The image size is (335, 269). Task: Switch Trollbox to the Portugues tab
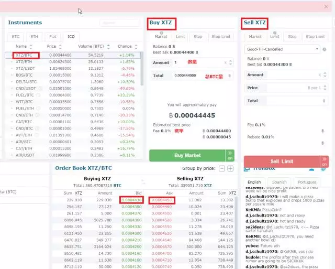pyautogui.click(x=307, y=182)
